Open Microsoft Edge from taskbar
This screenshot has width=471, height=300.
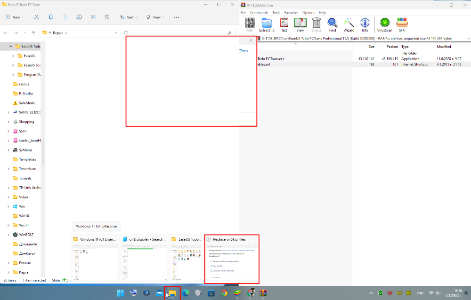pyautogui.click(x=185, y=293)
